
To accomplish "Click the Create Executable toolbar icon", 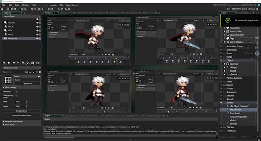I will click(21, 9).
